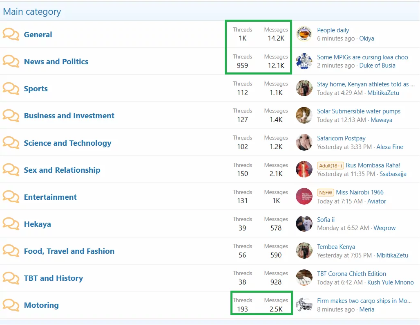
Task: Click Ssabasajja's avatar thumbnail
Action: pyautogui.click(x=304, y=169)
